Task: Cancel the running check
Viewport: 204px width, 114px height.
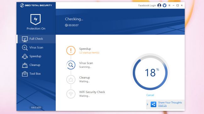Action: (x=150, y=95)
